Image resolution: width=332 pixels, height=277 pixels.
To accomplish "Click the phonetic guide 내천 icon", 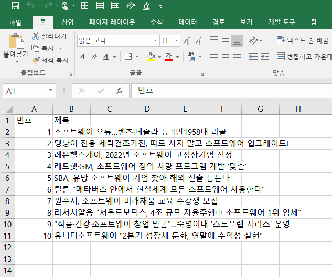I will (x=191, y=57).
